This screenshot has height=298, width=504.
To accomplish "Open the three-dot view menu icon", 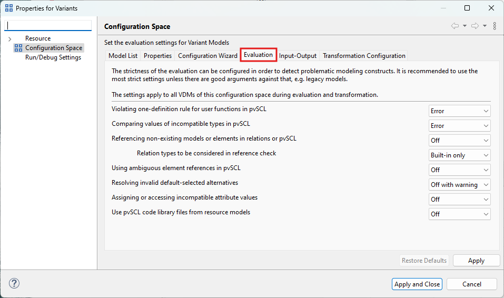I will [495, 26].
